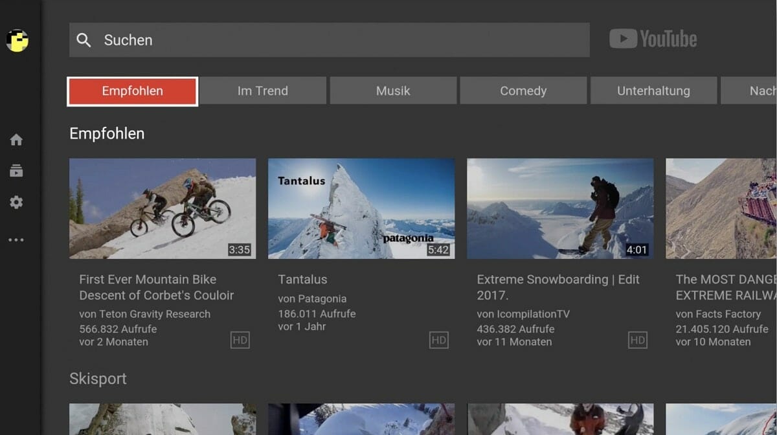This screenshot has height=435, width=777.
Task: Click the magnifier search icon
Action: click(84, 40)
